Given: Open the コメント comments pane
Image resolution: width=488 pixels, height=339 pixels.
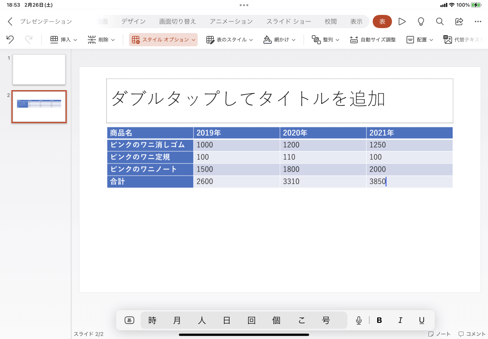Looking at the screenshot, I should [472, 334].
